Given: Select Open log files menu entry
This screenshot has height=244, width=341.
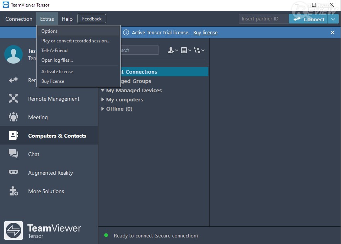Looking at the screenshot, I should click(x=79, y=60).
